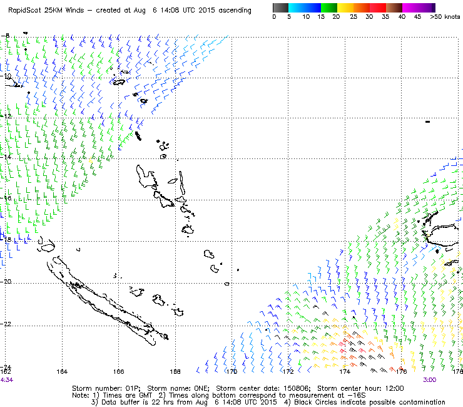The width and height of the screenshot is (463, 407).
Task: Click the latitude label "-12"
Action: coord(6,116)
